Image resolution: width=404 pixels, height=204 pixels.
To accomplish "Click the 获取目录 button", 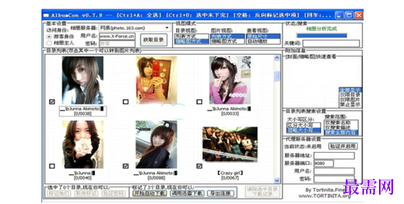I will [x=154, y=40].
